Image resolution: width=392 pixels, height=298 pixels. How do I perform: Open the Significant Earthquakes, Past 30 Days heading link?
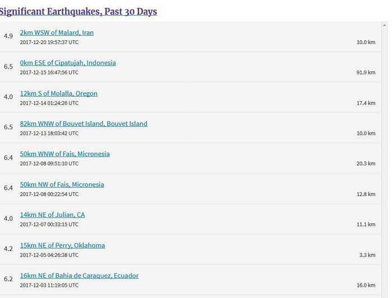[x=78, y=12]
